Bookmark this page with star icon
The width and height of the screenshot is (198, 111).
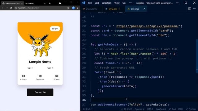point(68,8)
